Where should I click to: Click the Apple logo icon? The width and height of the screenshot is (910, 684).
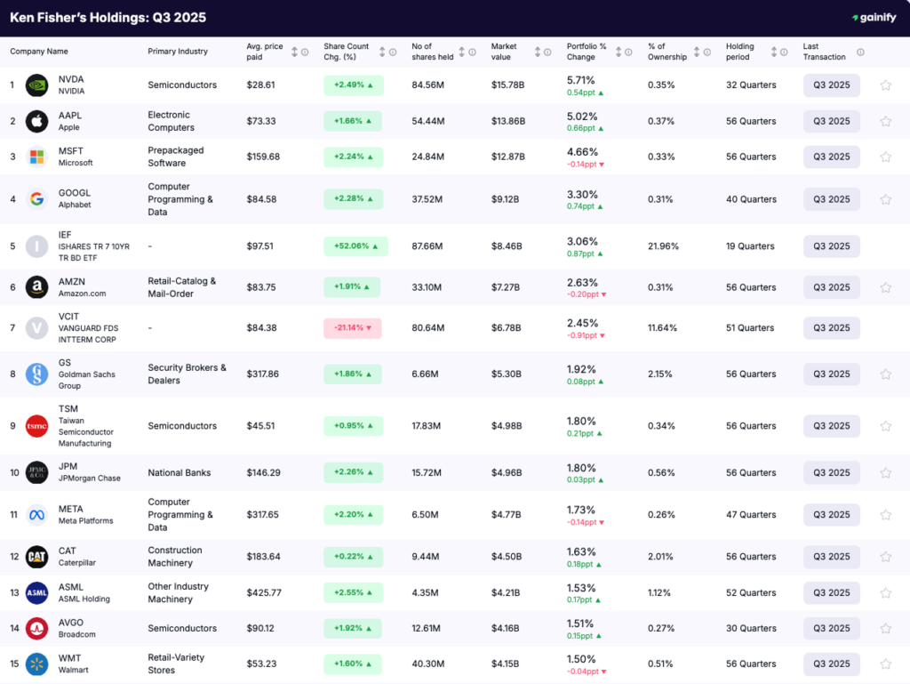[x=36, y=121]
